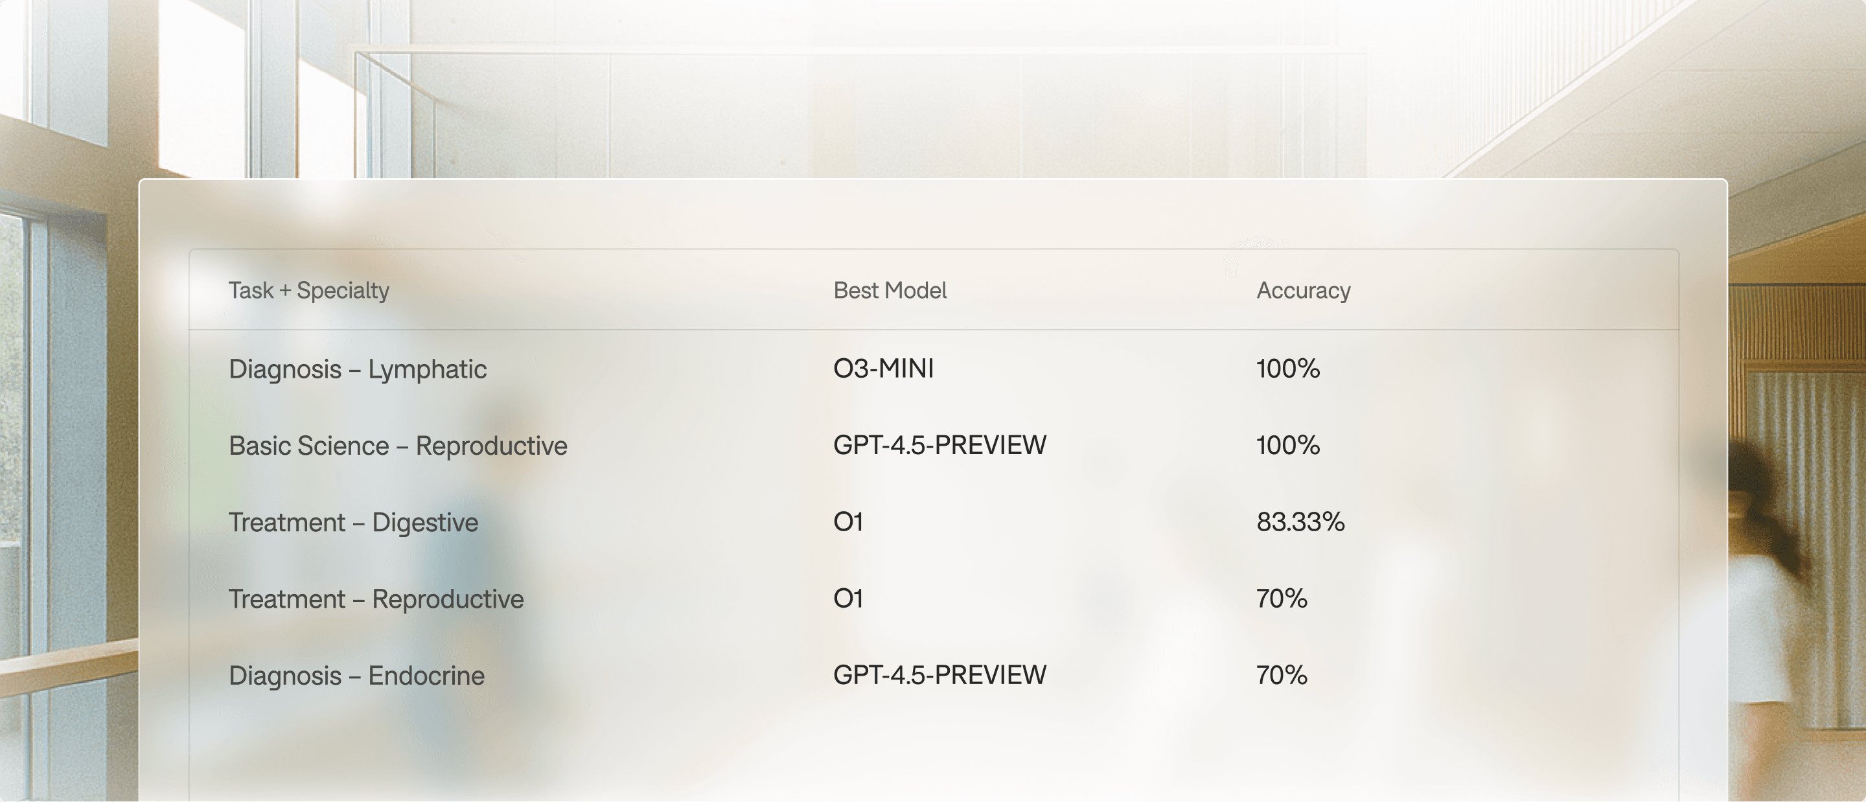Click the Best Model column header

tap(890, 290)
